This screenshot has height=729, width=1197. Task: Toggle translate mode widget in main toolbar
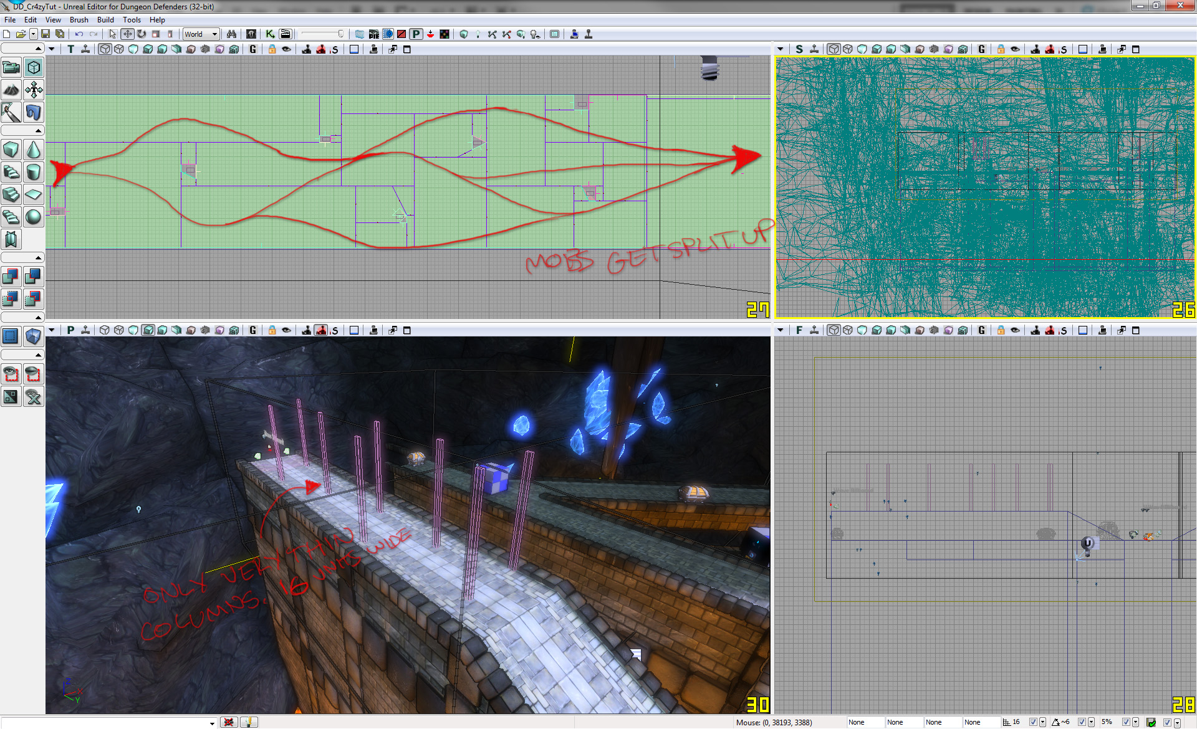tap(127, 34)
